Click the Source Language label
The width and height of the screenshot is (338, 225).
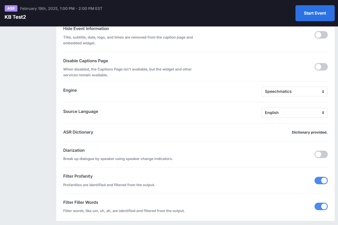click(81, 111)
